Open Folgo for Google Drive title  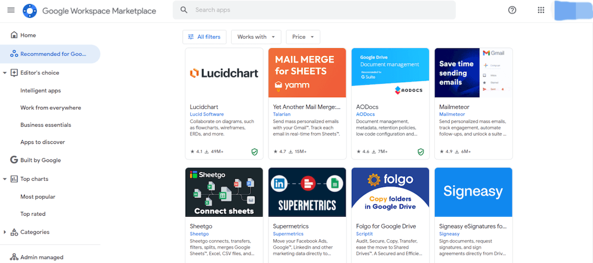(x=386, y=227)
